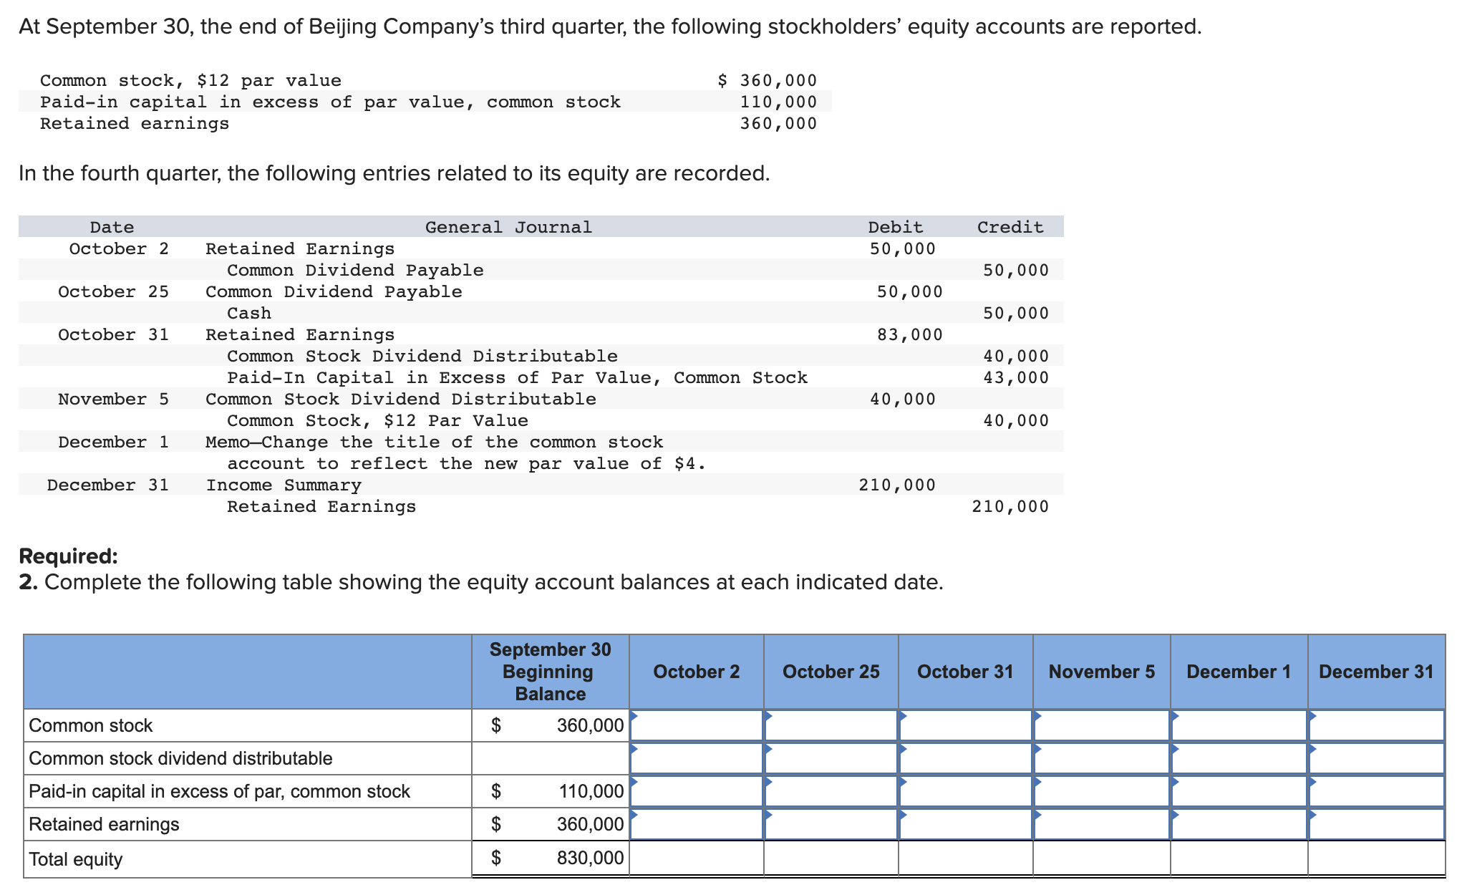Select dividend distributable cell for October 31
Viewport: 1462px width, 895px height.
(x=965, y=758)
